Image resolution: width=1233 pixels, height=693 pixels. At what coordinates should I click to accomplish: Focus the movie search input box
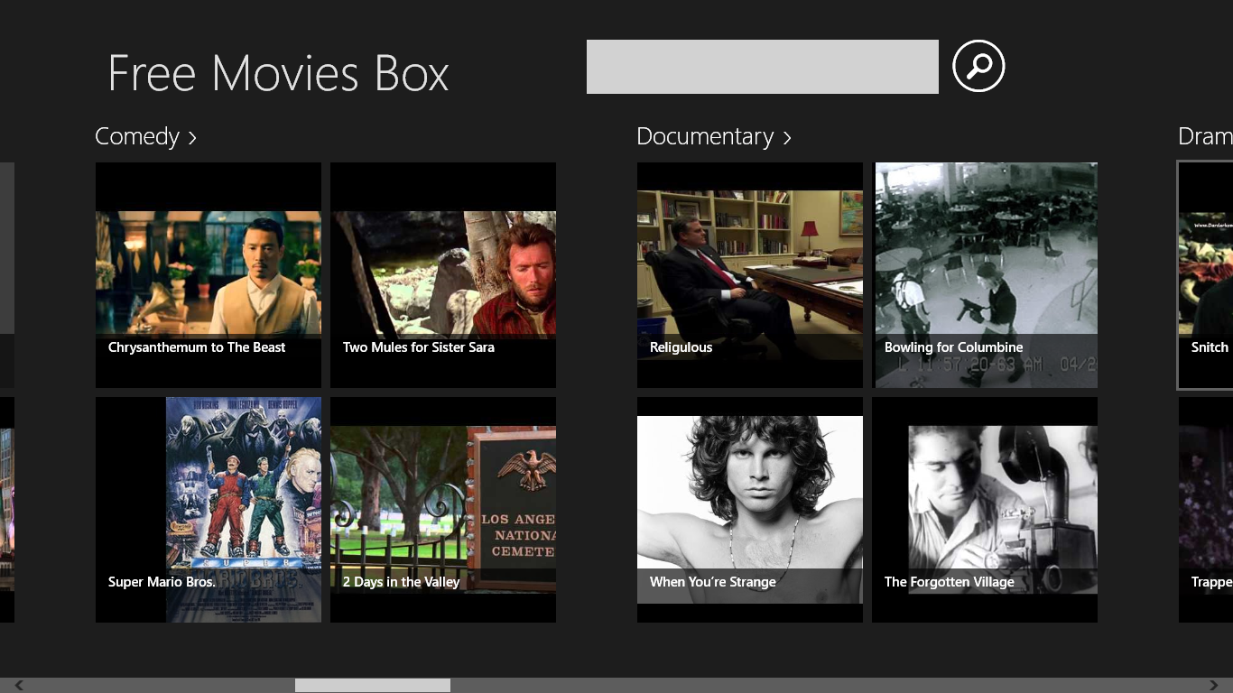click(x=763, y=67)
